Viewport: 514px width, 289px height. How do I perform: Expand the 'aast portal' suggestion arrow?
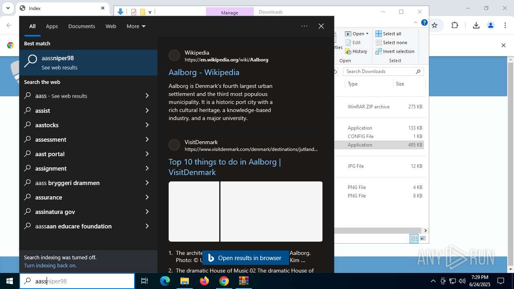coord(147,154)
